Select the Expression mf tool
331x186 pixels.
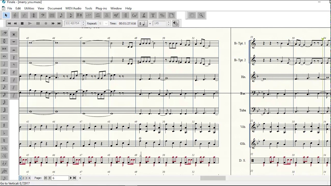[116, 15]
